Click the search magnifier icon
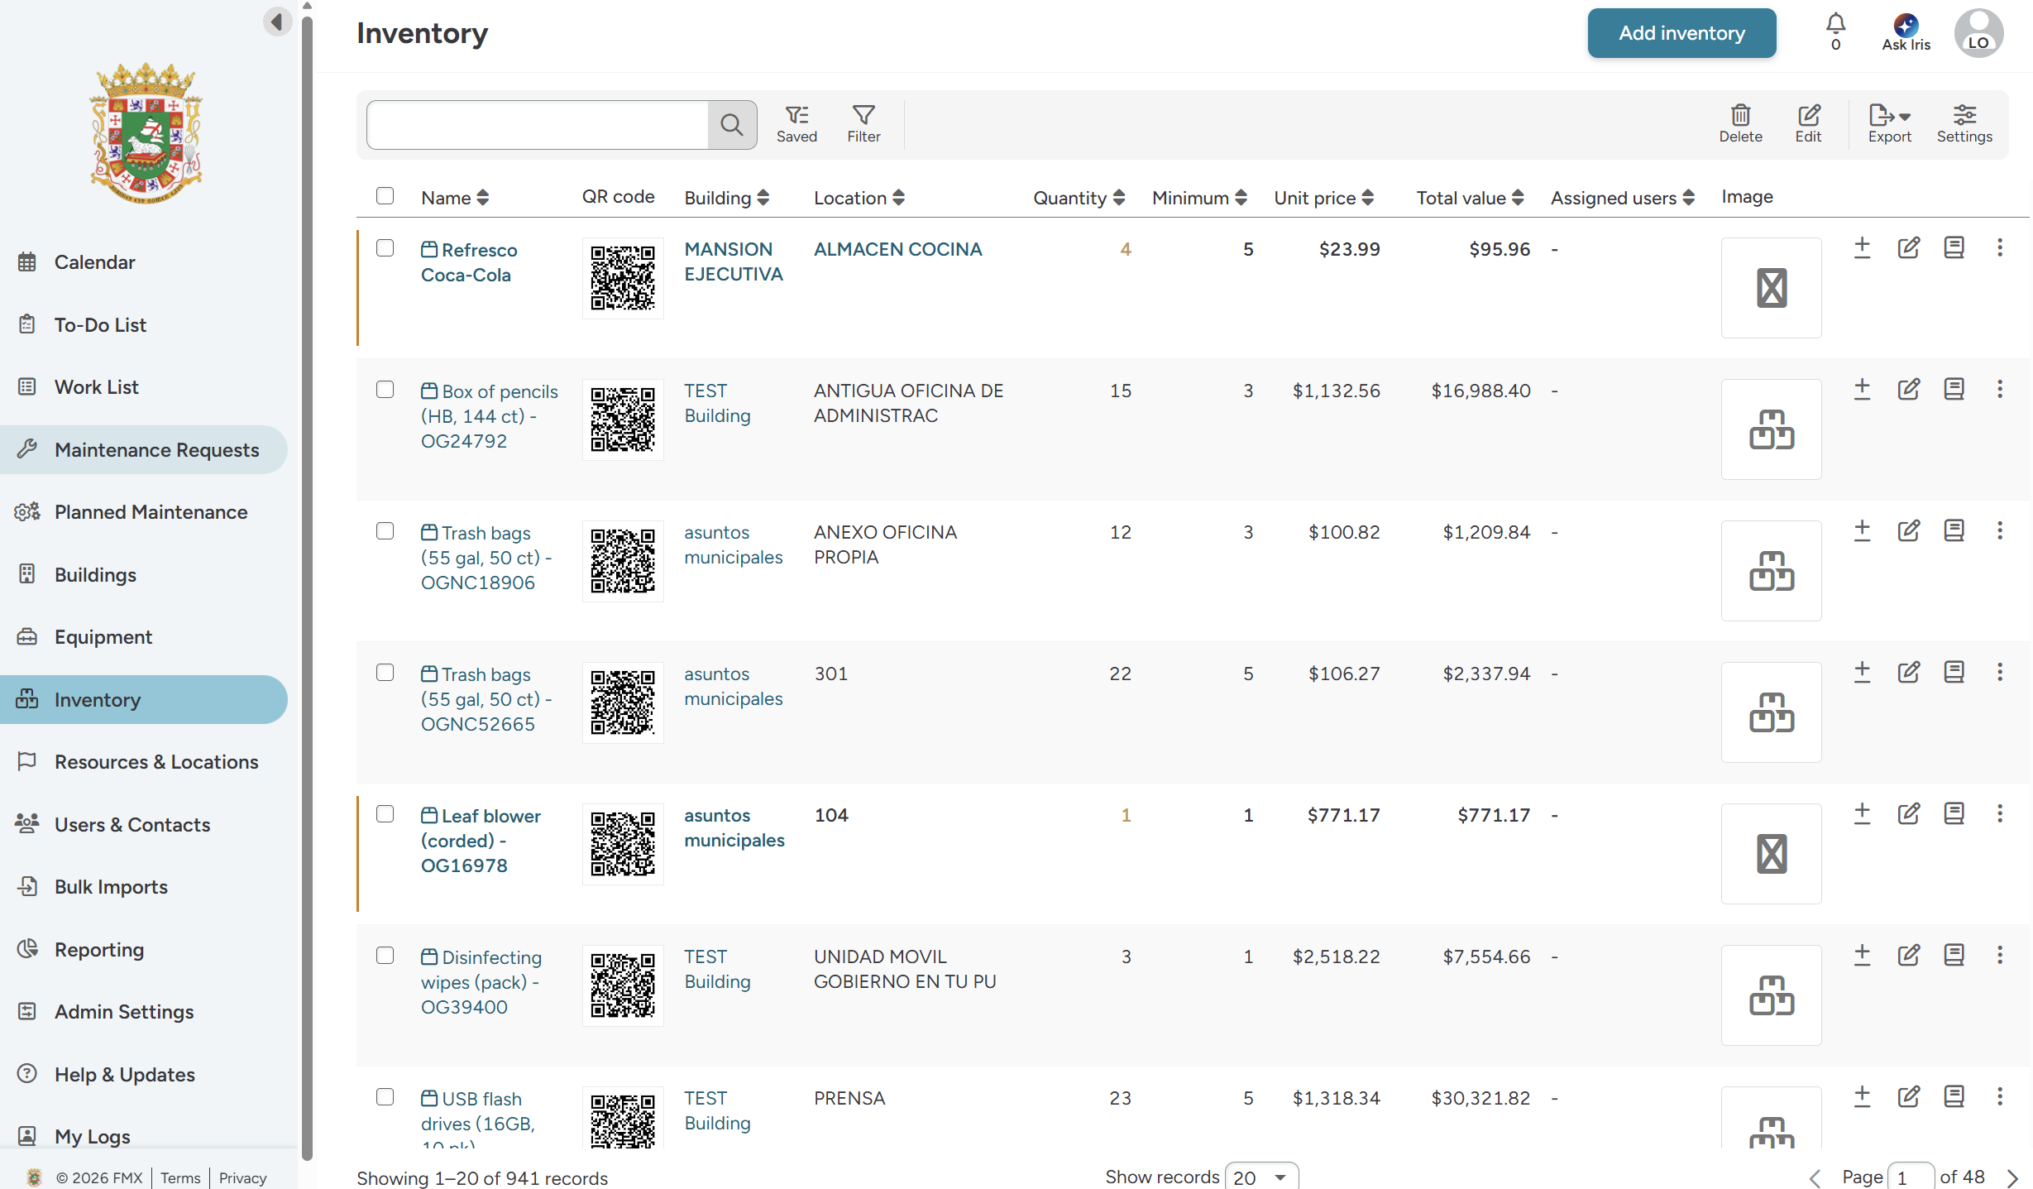 (731, 124)
